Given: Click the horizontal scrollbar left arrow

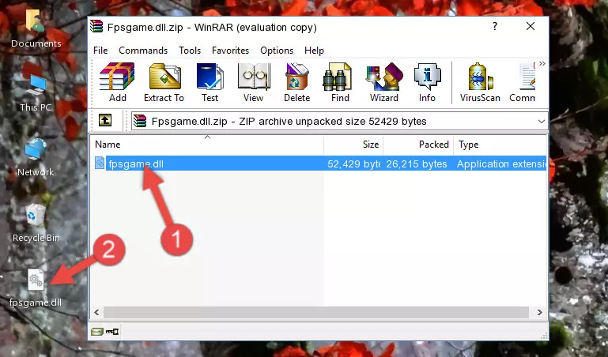Looking at the screenshot, I should pyautogui.click(x=97, y=312).
